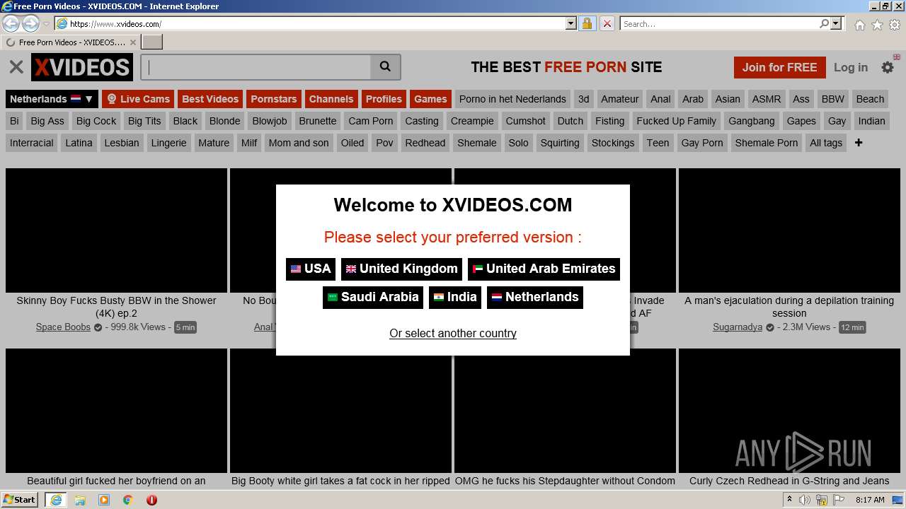Click the Log in link
The width and height of the screenshot is (906, 509).
[x=850, y=67]
